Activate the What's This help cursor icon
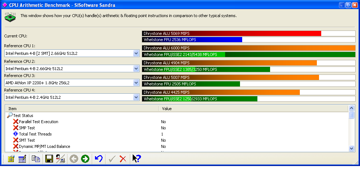This screenshot has width=360, height=186. (x=137, y=158)
